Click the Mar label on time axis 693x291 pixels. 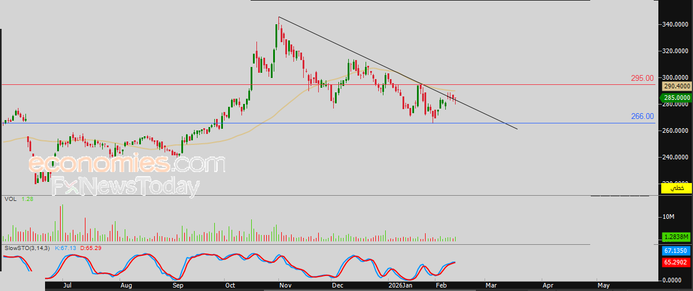[x=491, y=285]
